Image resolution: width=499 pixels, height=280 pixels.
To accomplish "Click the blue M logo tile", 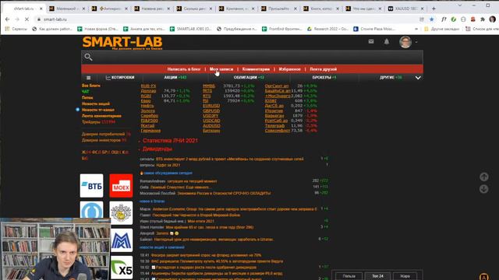I will (122, 240).
